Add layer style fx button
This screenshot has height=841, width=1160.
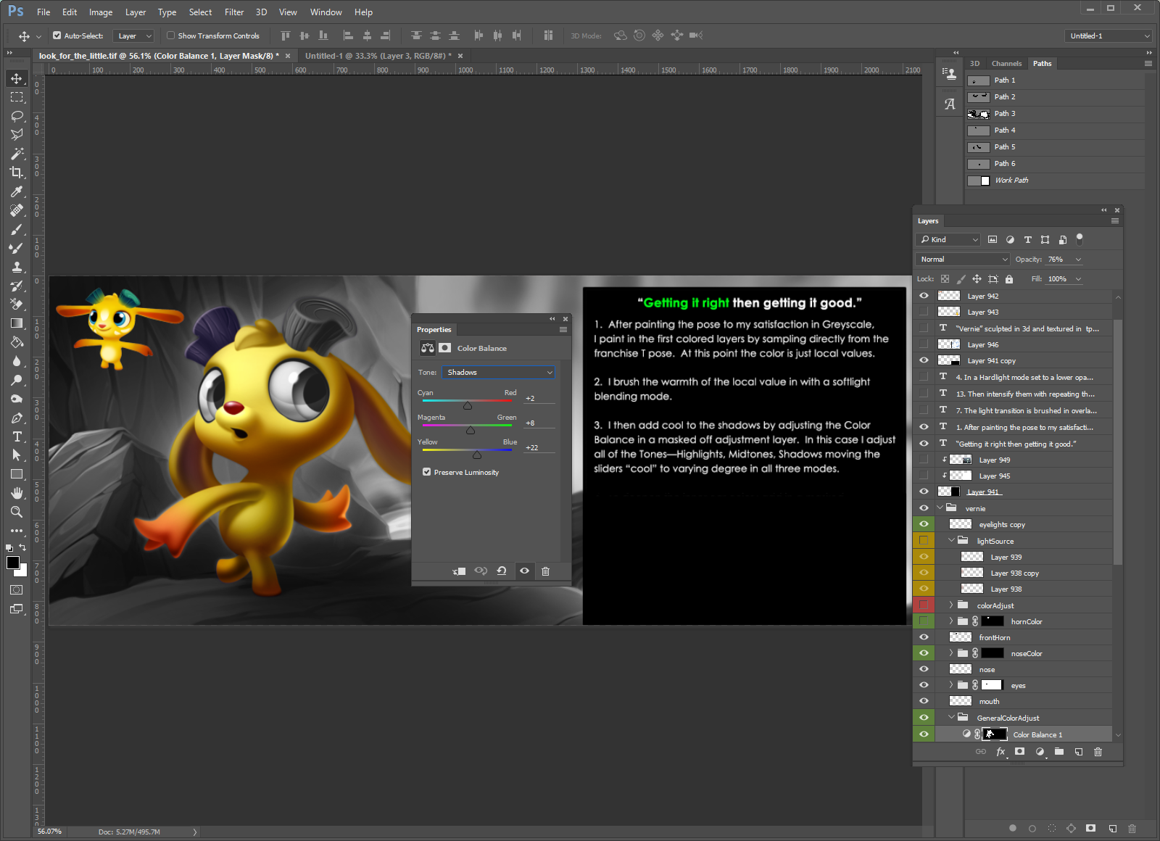click(x=1000, y=752)
